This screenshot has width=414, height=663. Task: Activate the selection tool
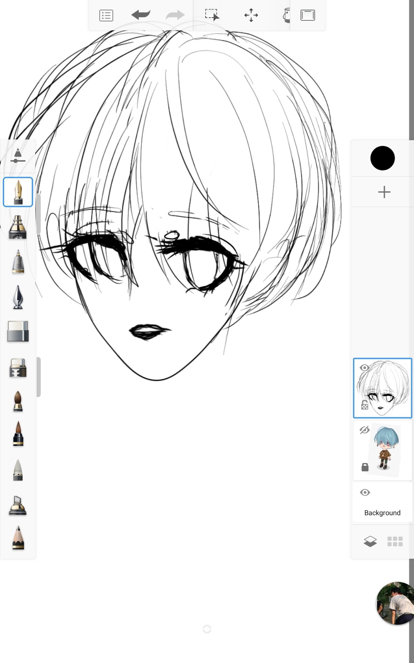[212, 15]
